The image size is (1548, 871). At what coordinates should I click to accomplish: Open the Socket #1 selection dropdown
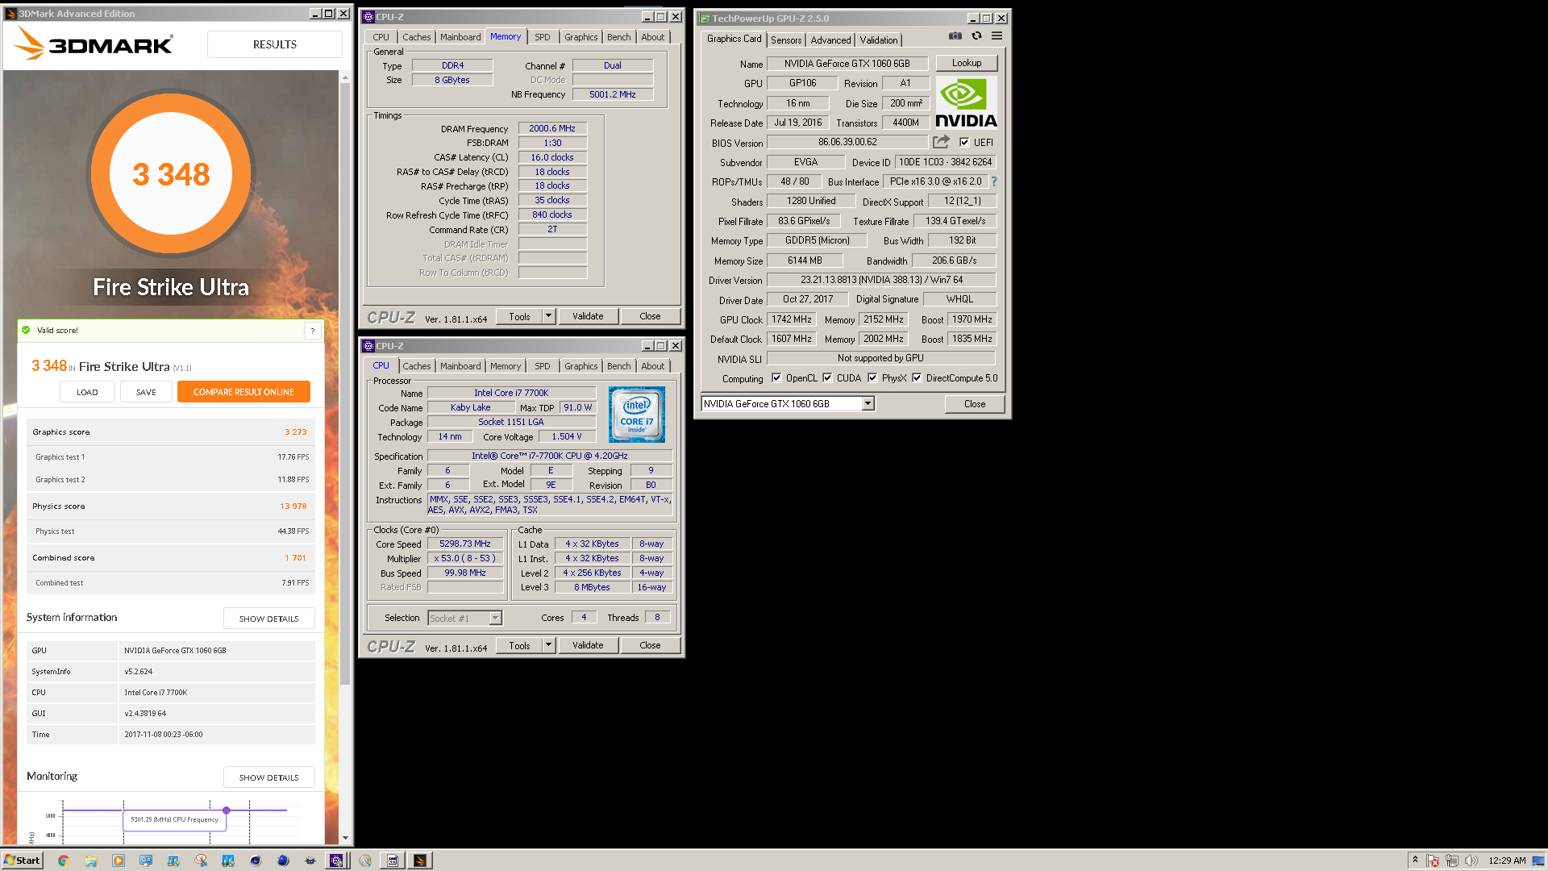[x=496, y=619]
